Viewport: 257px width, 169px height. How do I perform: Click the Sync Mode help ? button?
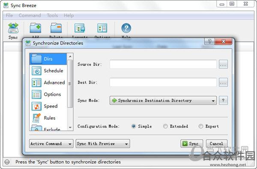(x=223, y=101)
